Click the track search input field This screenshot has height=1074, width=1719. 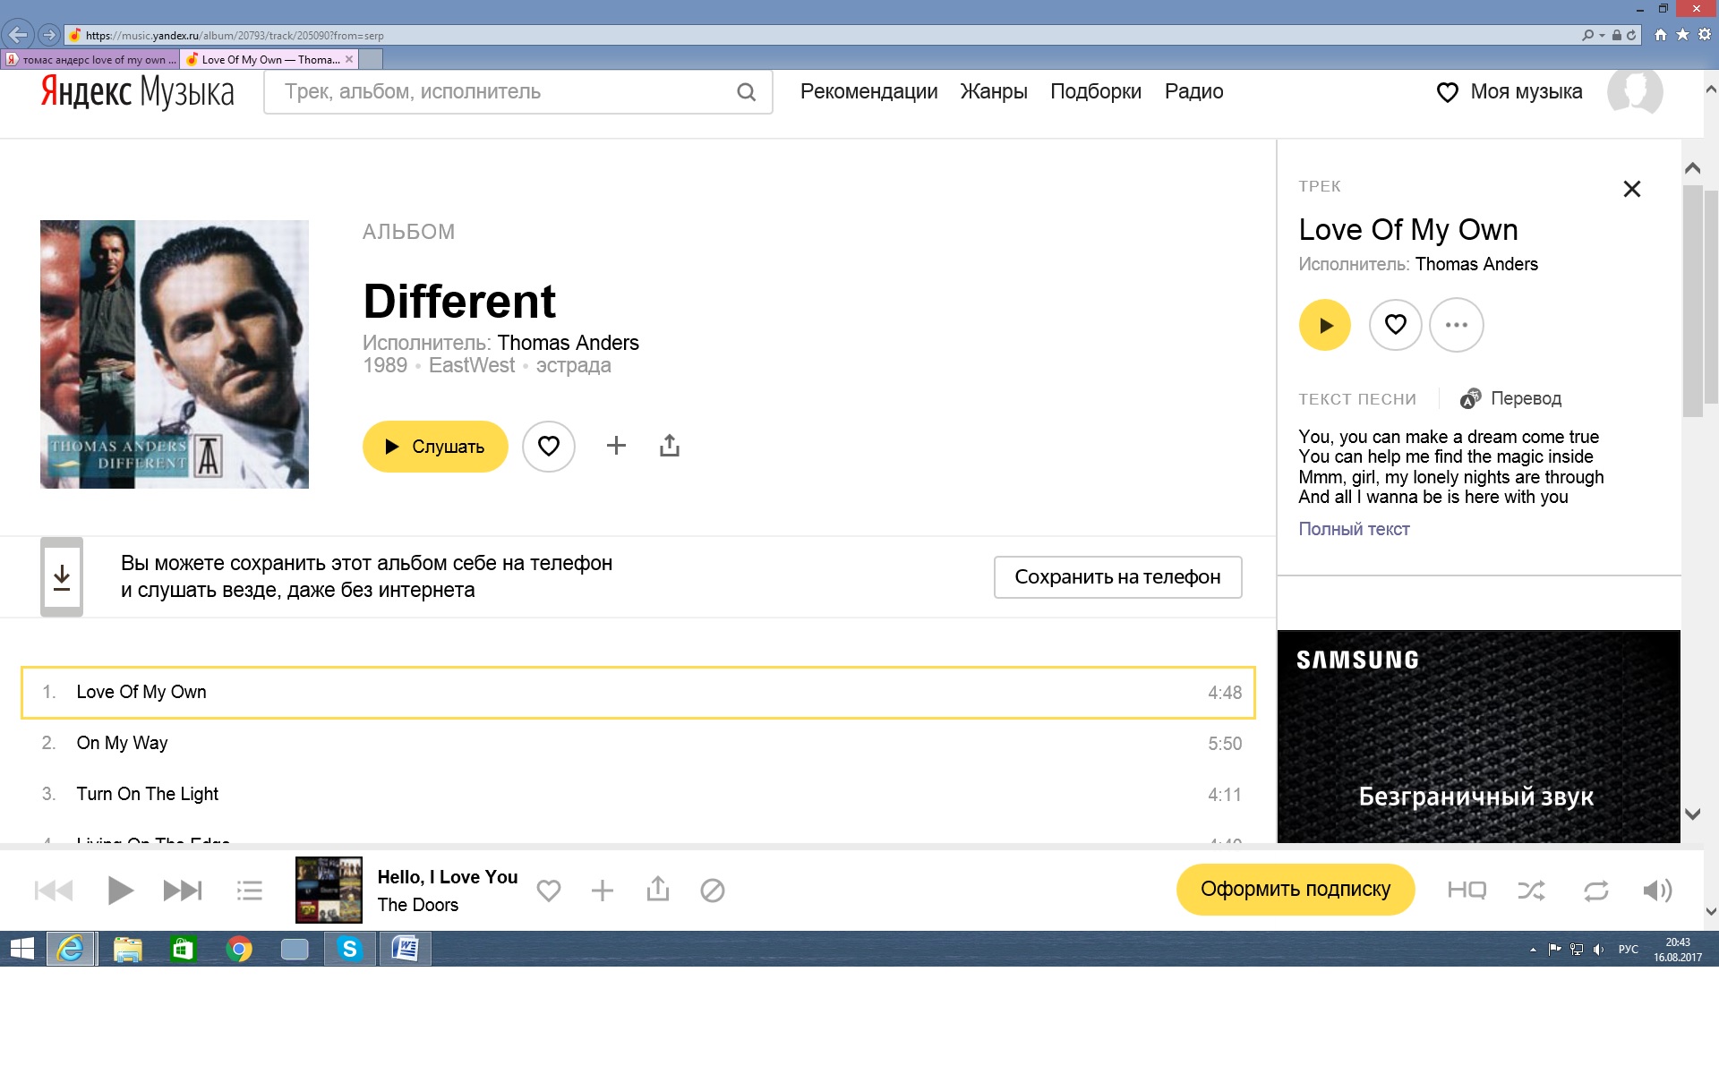point(501,92)
